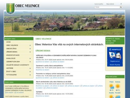This screenshot has width=130, height=98.
Task: Open the Facebook icon in header
Action: [121, 4]
